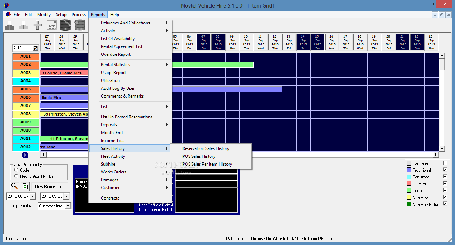Select Audit Log By User

pos(131,88)
